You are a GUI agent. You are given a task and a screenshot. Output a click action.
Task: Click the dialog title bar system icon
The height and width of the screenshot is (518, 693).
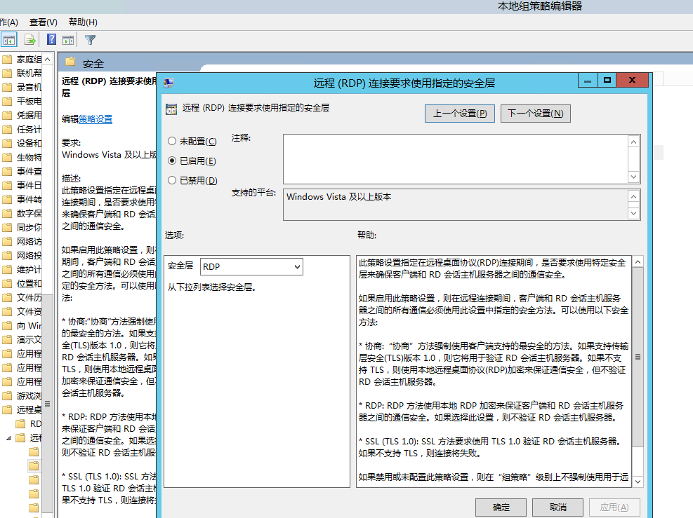169,83
